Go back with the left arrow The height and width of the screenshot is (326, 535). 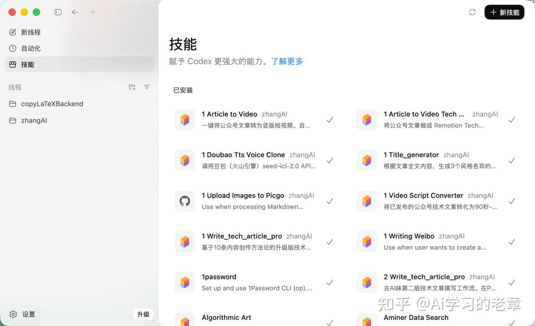(x=75, y=12)
